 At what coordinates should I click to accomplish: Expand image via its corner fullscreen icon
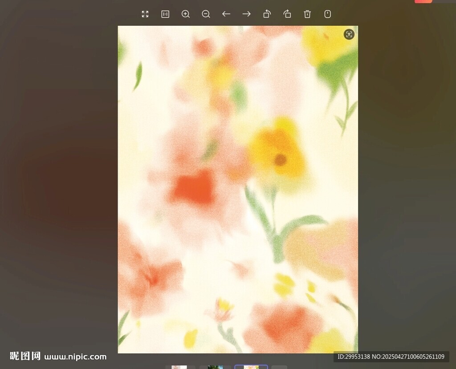[349, 34]
